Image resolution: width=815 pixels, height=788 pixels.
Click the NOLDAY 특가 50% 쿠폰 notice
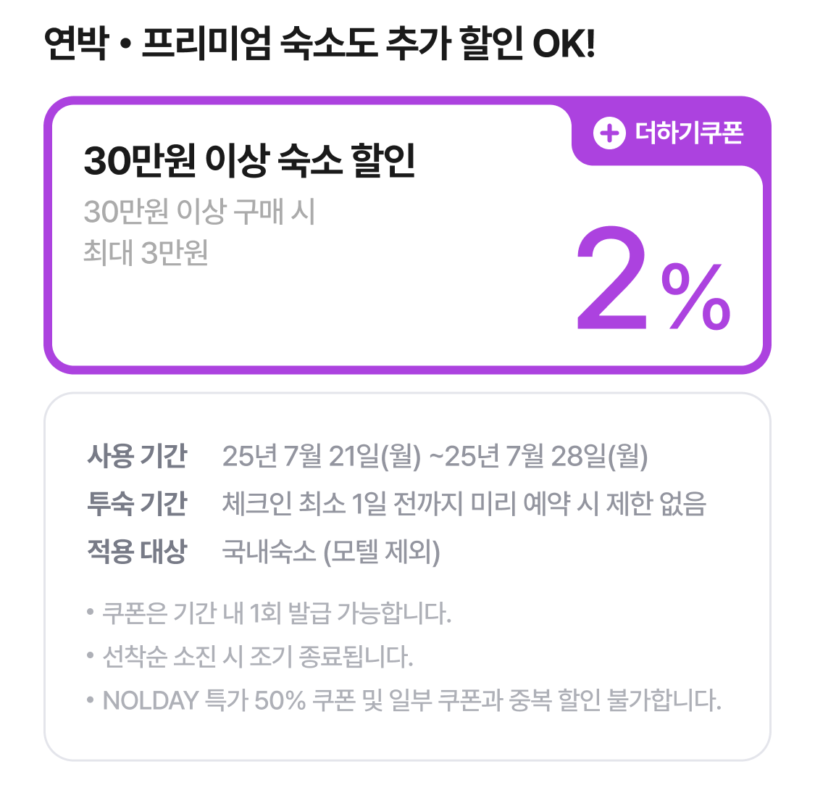click(x=412, y=700)
